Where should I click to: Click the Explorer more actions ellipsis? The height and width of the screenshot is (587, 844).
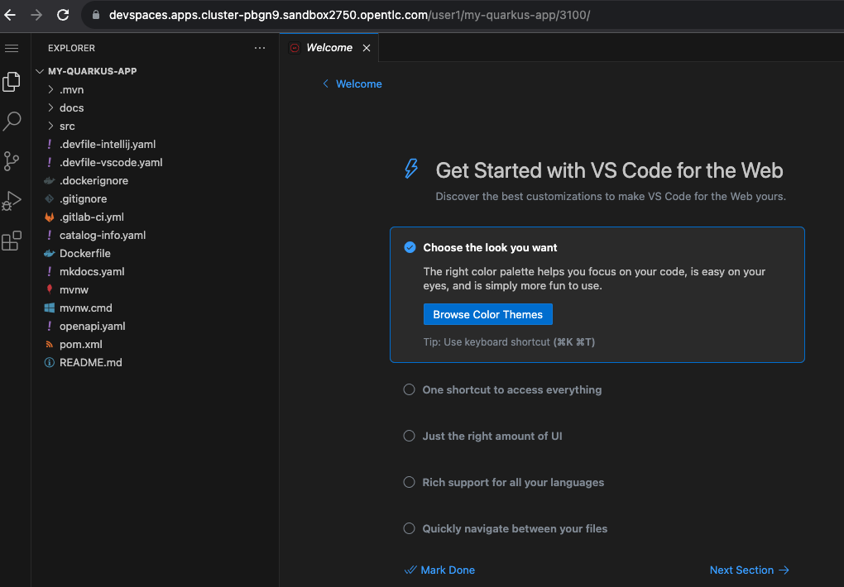pos(260,49)
